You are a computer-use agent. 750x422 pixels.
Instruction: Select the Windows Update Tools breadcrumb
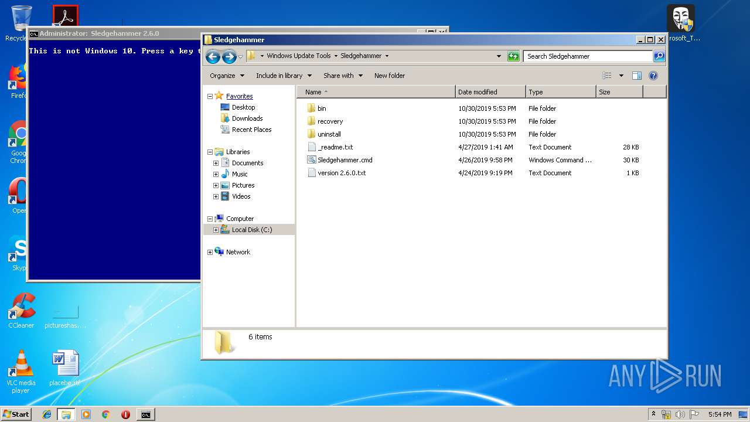[x=299, y=56]
